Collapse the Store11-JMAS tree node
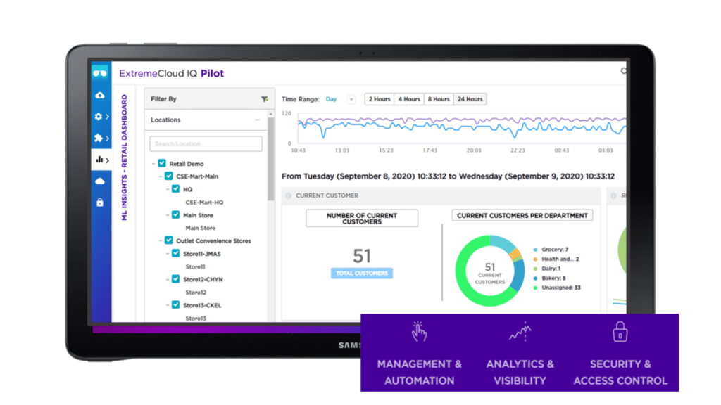The image size is (721, 405). tap(168, 253)
